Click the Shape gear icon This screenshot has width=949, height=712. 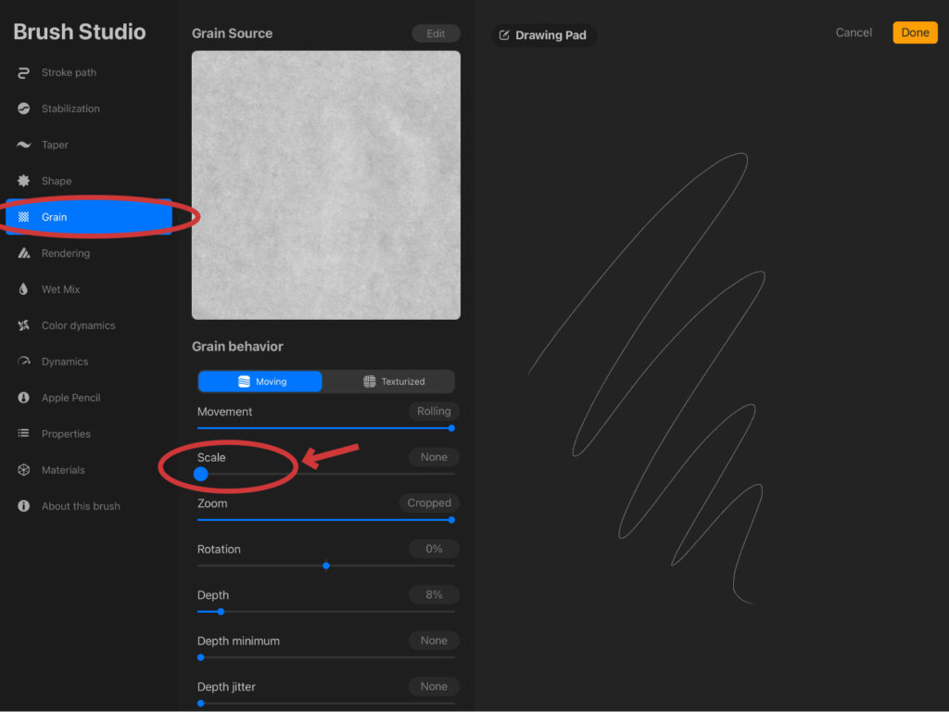(x=24, y=182)
